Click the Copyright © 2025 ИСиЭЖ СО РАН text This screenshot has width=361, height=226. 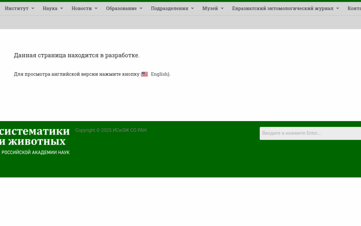pos(111,130)
